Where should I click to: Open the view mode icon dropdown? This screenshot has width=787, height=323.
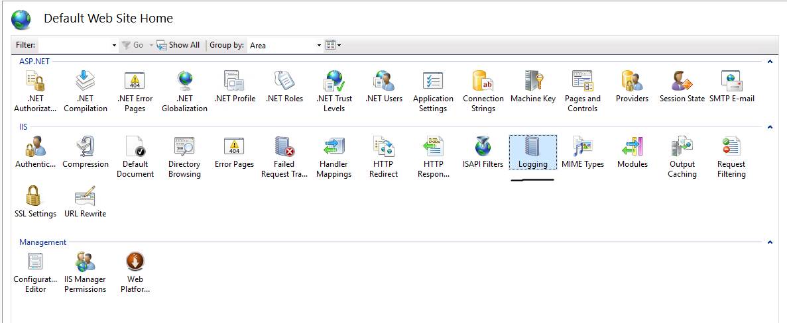(333, 45)
